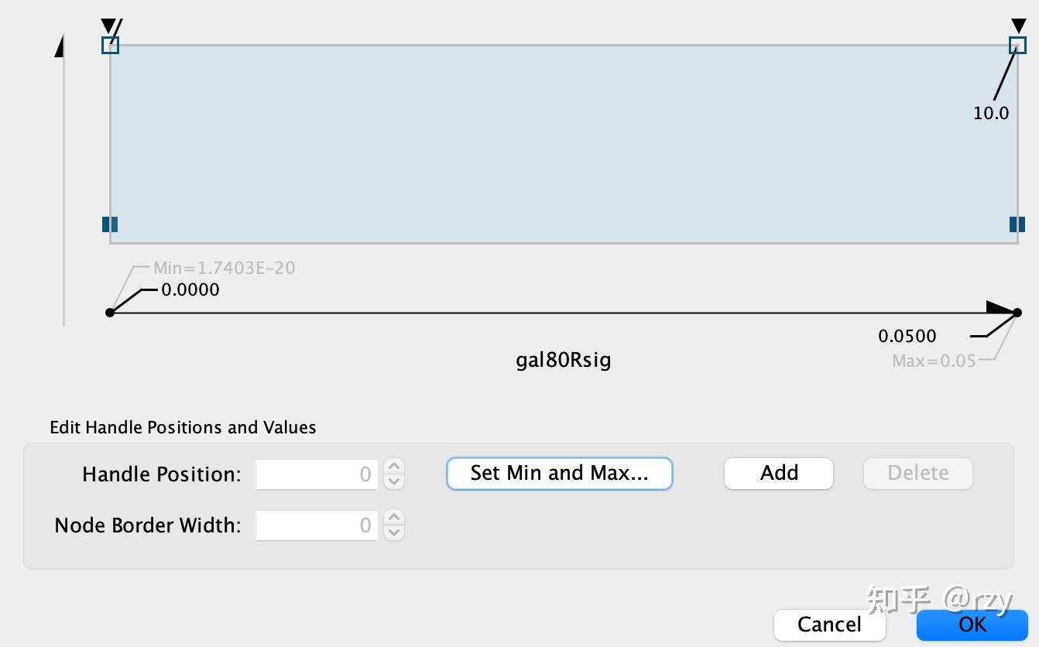Click the maximum point dot at 0.0500
This screenshot has width=1039, height=647.
(1017, 313)
